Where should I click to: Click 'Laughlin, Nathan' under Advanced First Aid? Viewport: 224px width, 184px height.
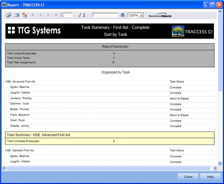coord(20,92)
